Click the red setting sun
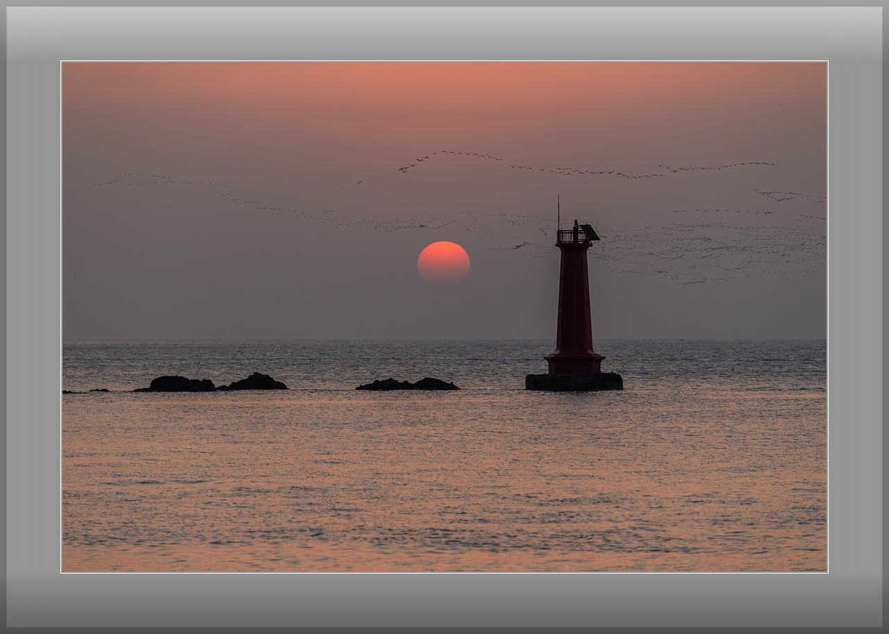Viewport: 889px width, 634px height. [x=444, y=262]
